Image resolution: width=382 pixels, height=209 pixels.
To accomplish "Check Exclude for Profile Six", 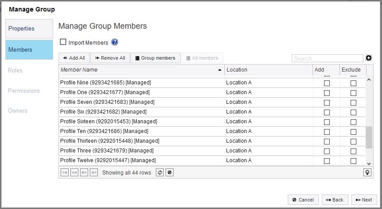I will 353,112.
